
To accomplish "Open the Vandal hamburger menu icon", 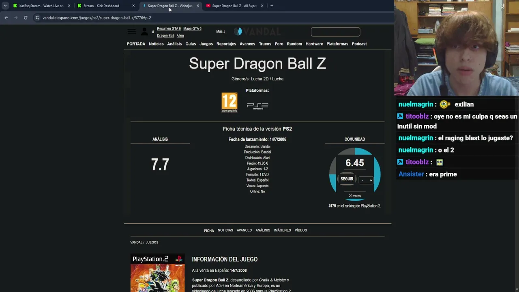I will [131, 31].
